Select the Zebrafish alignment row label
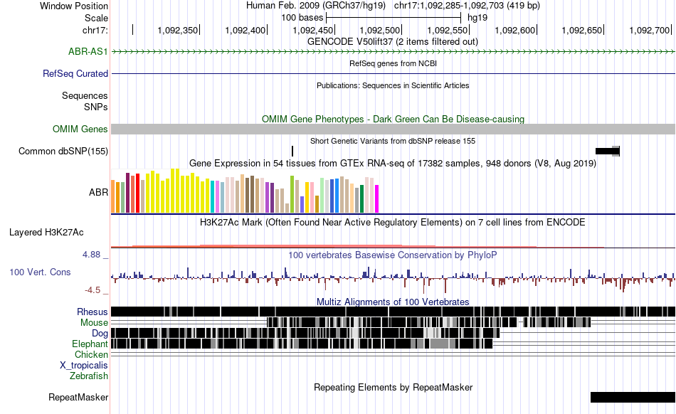This screenshot has height=414, width=676. tap(89, 376)
